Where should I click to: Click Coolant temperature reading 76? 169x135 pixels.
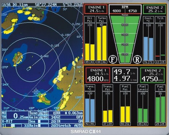(x=146, y=62)
